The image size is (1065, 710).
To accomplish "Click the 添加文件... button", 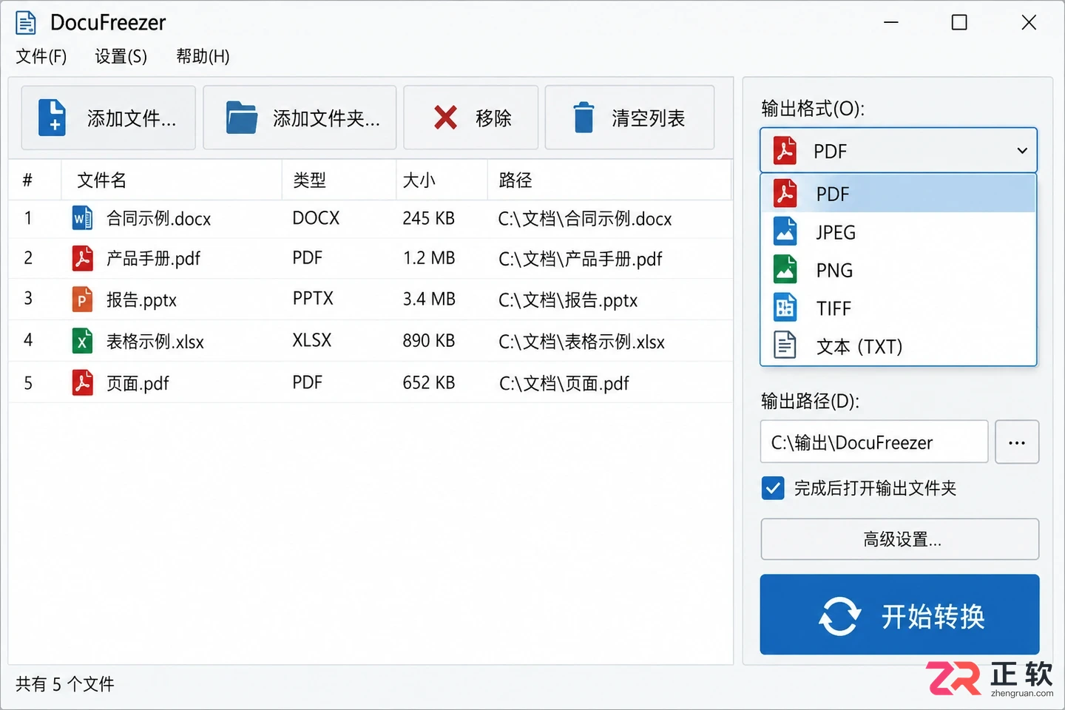I will (x=109, y=118).
